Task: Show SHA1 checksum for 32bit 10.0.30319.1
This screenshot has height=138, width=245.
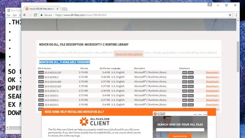Action: (191, 95)
